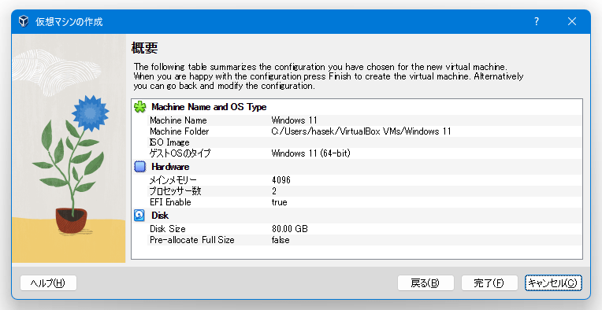Finish wizard with 完了(F) button

pyautogui.click(x=489, y=283)
